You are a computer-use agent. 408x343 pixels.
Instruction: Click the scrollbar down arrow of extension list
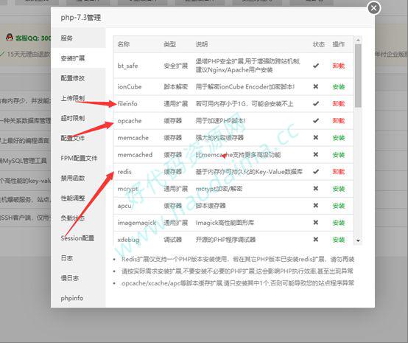358,240
